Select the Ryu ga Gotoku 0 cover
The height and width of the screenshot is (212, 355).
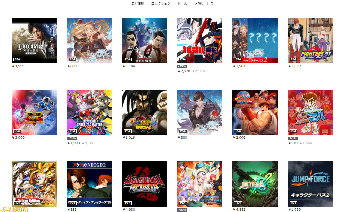144,41
